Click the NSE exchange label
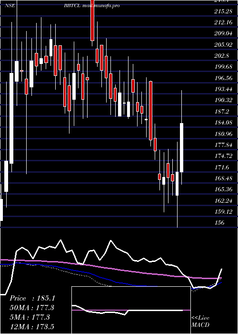Image resolution: width=238 pixels, height=334 pixels. (x=10, y=6)
